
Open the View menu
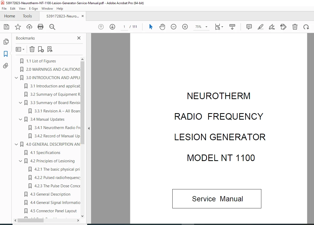pyautogui.click(x=22, y=9)
